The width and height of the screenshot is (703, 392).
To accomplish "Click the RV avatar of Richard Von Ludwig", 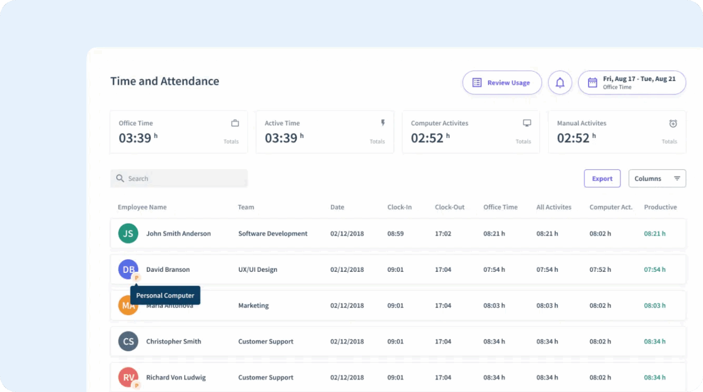I will tap(128, 377).
